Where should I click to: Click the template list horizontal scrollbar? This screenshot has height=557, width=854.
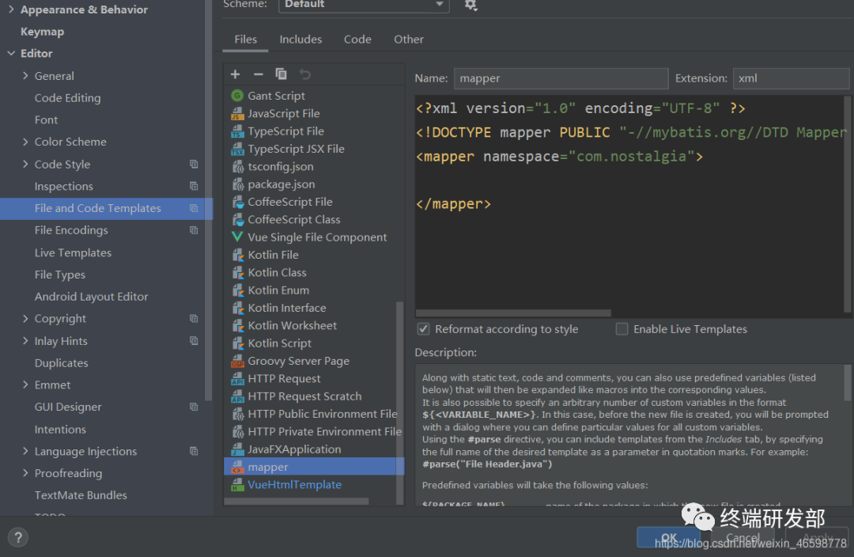(297, 502)
